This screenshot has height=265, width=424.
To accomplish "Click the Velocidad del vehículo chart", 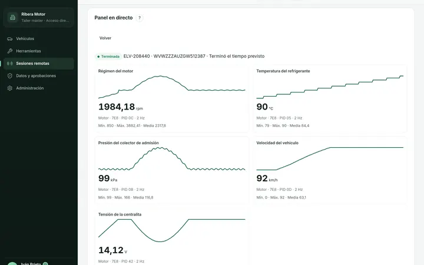I will click(x=330, y=159).
